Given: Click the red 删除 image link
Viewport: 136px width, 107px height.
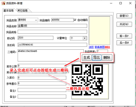Looking at the screenshot, I should [107, 47].
